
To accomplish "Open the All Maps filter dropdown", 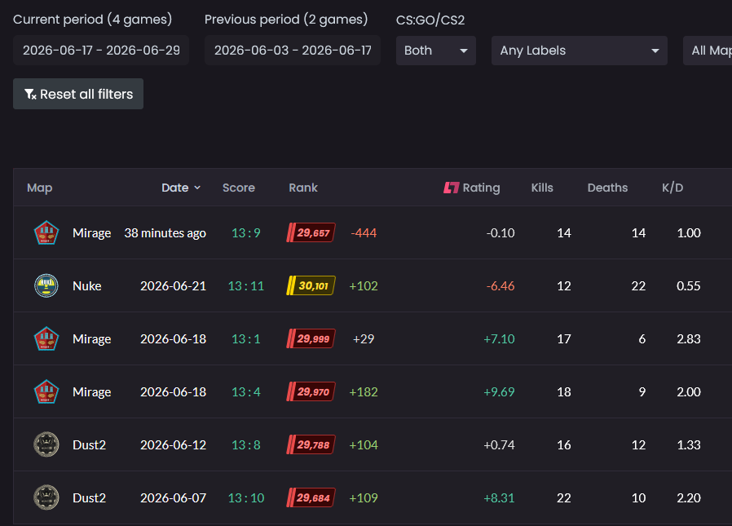I will point(708,51).
